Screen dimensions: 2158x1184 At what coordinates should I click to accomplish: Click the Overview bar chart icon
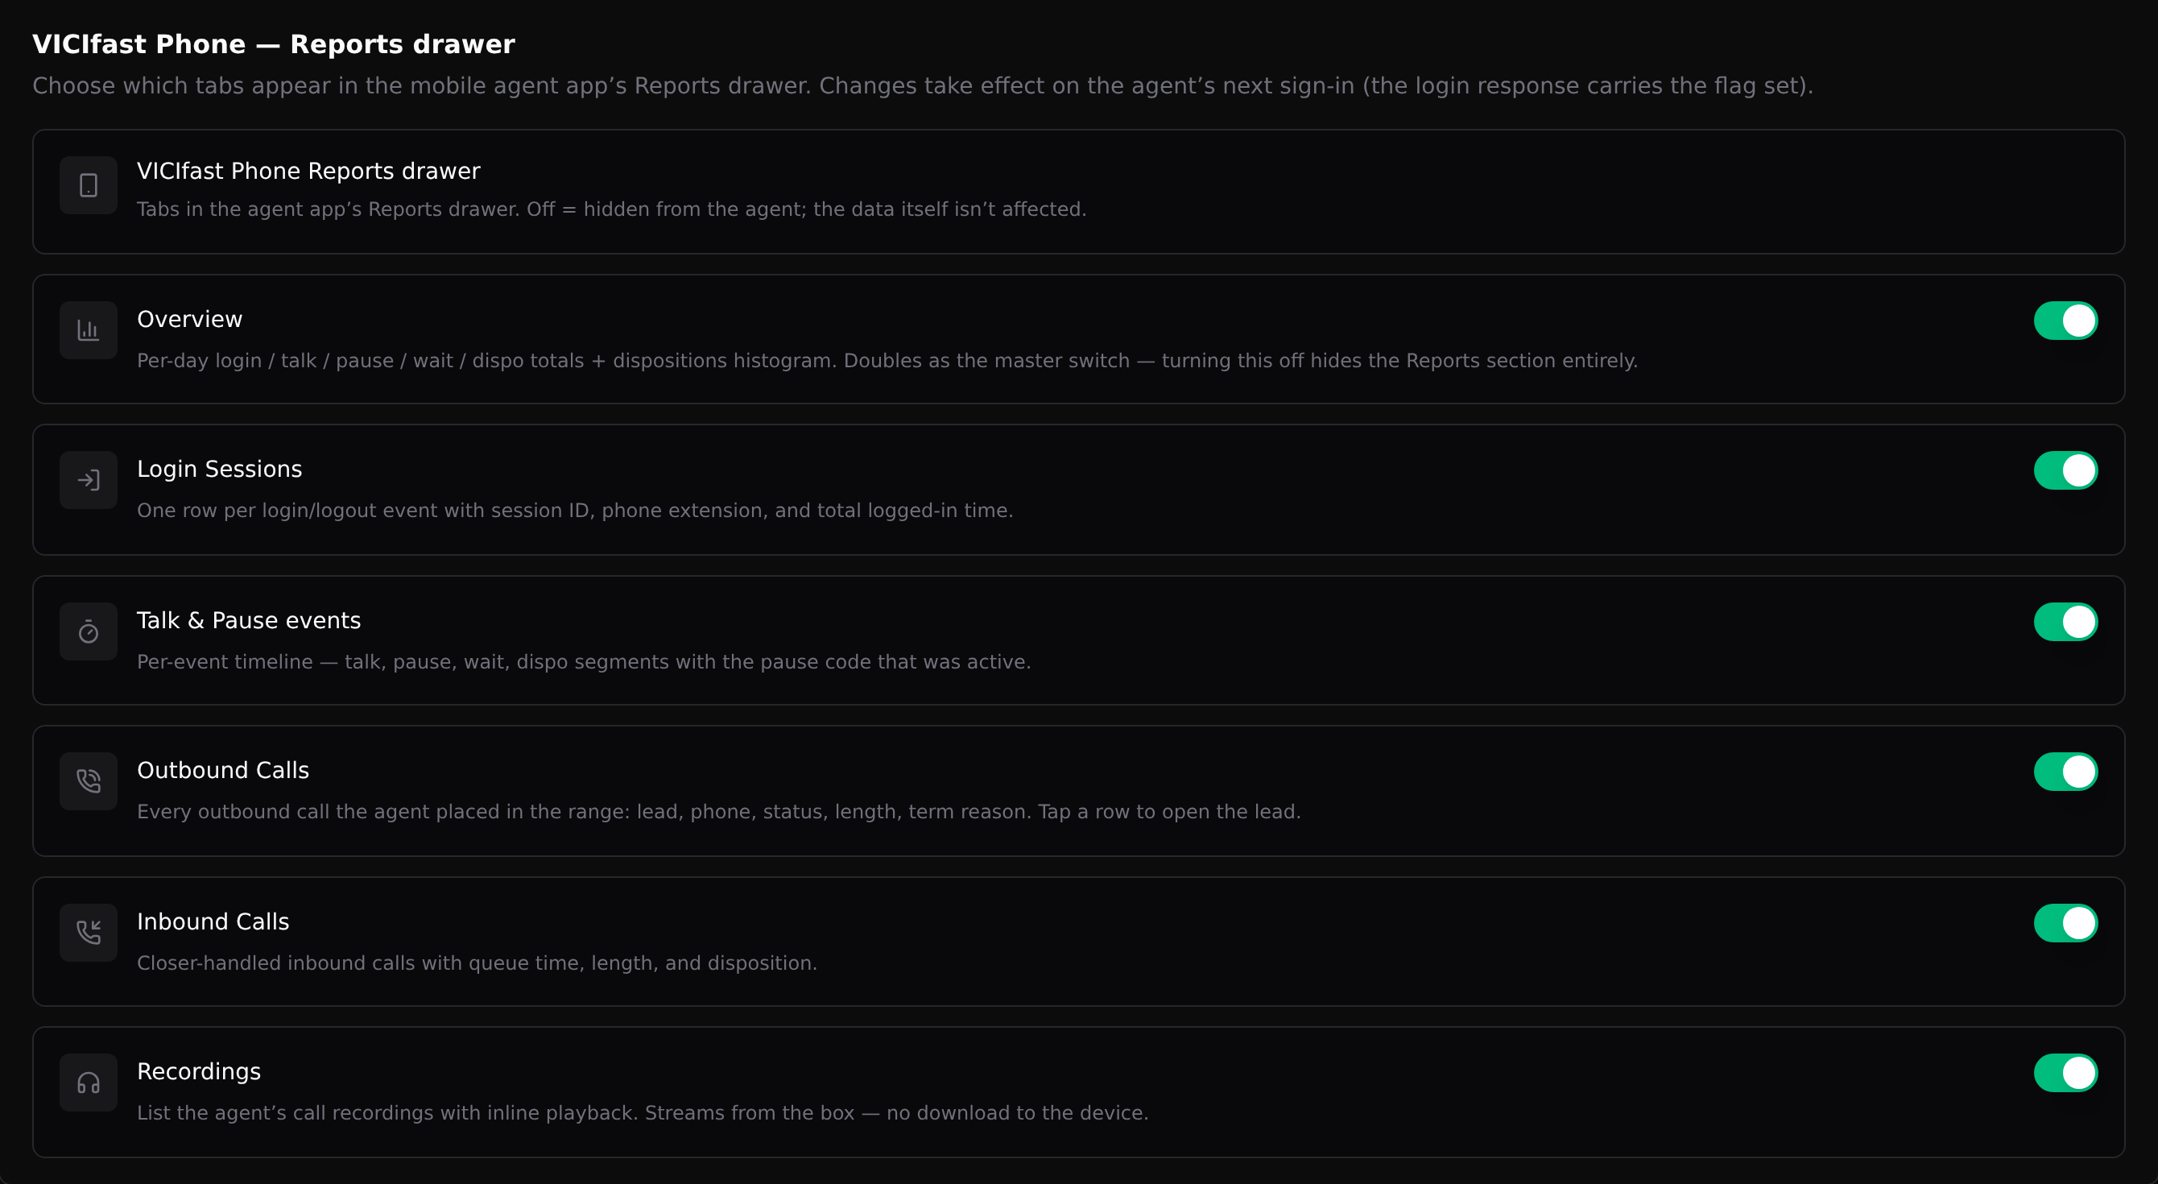click(x=88, y=330)
